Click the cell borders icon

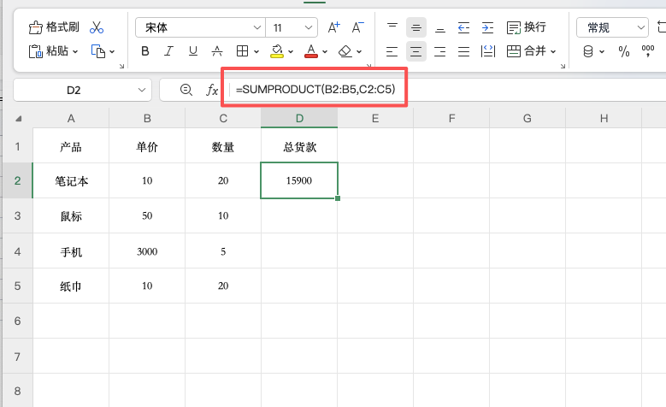point(242,51)
